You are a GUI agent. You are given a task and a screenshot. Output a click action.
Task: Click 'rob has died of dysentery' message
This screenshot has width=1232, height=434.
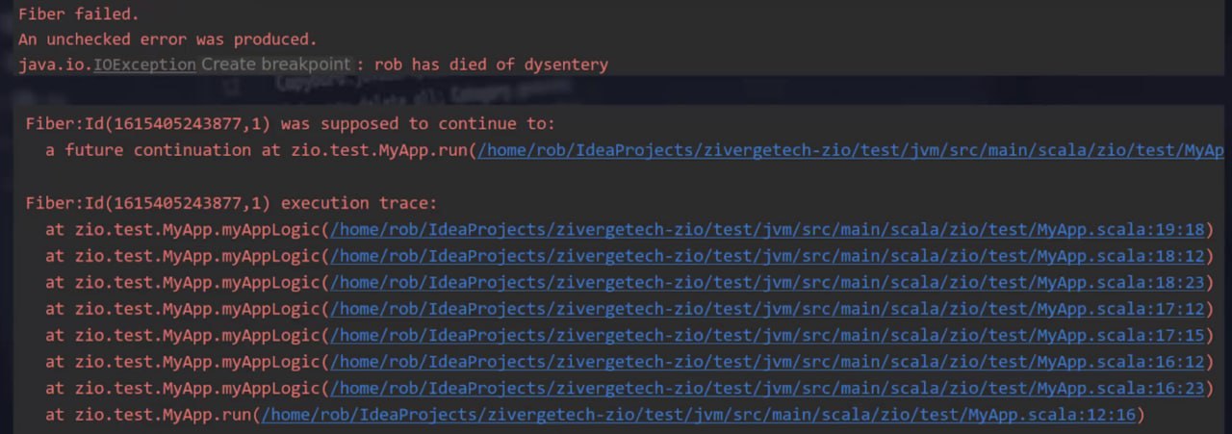click(x=491, y=64)
